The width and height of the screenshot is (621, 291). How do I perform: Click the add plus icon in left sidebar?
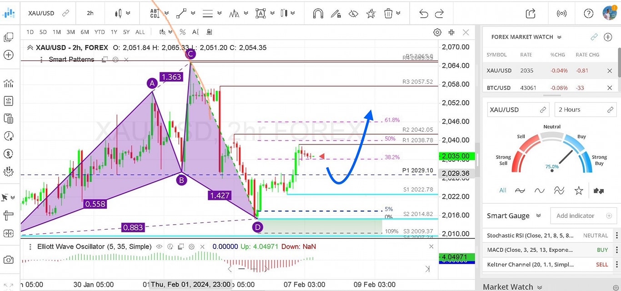(x=8, y=55)
